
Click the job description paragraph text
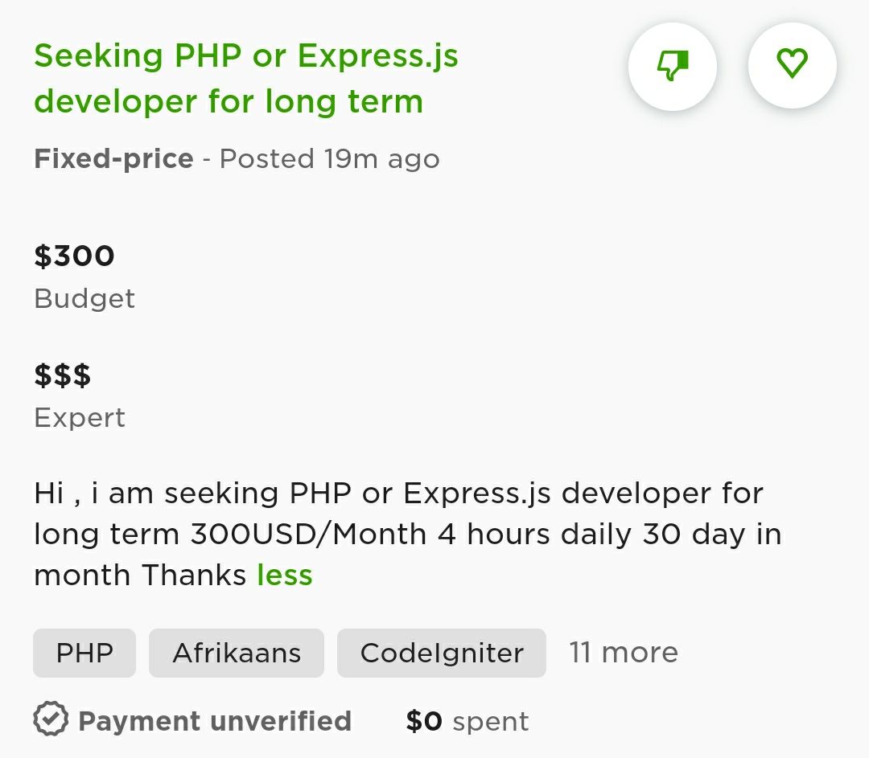tap(408, 534)
